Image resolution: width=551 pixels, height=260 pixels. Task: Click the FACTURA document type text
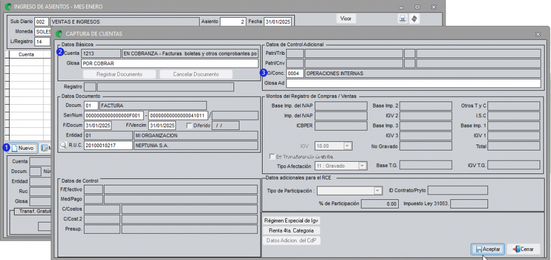[x=112, y=106]
